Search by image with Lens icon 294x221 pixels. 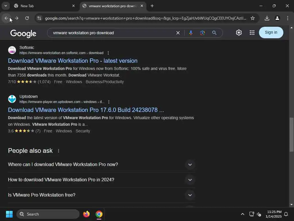[x=202, y=33]
